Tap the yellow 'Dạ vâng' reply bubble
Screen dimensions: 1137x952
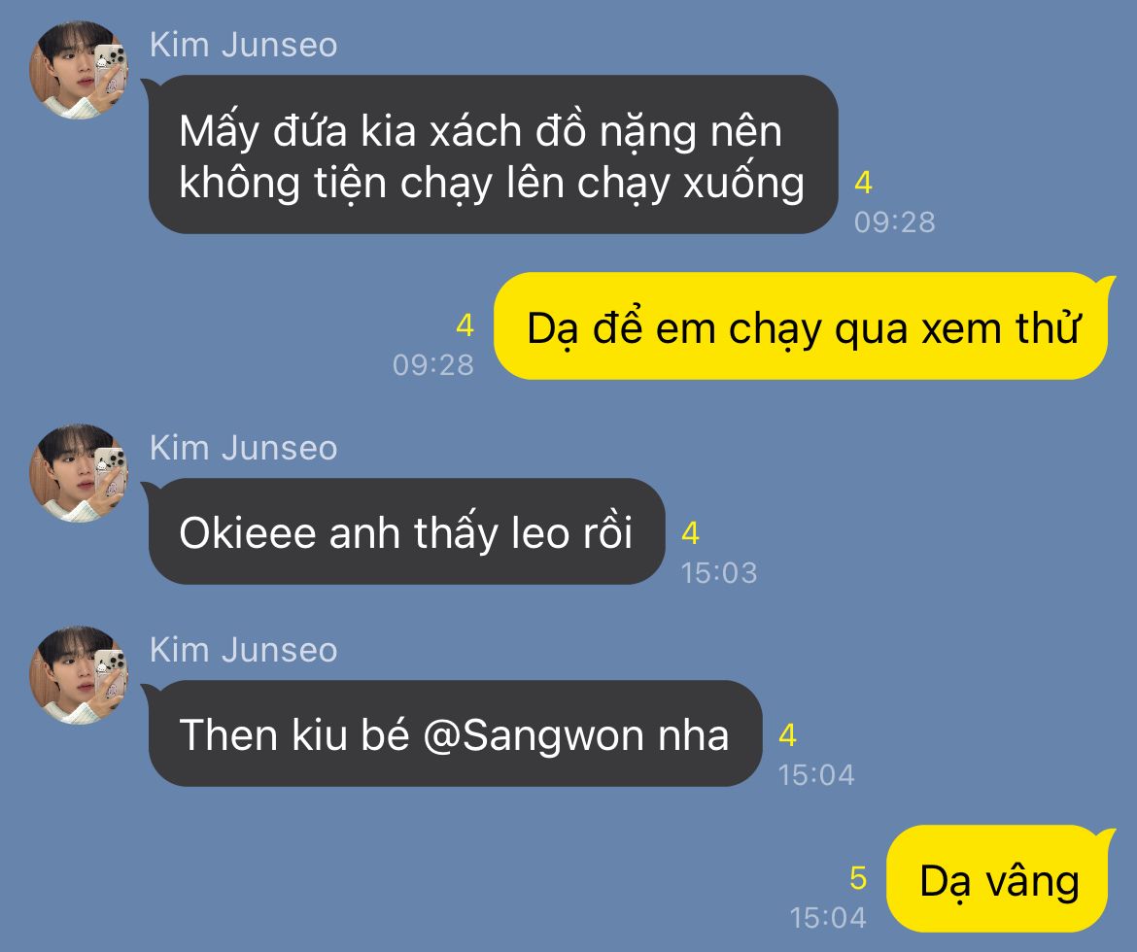998,879
